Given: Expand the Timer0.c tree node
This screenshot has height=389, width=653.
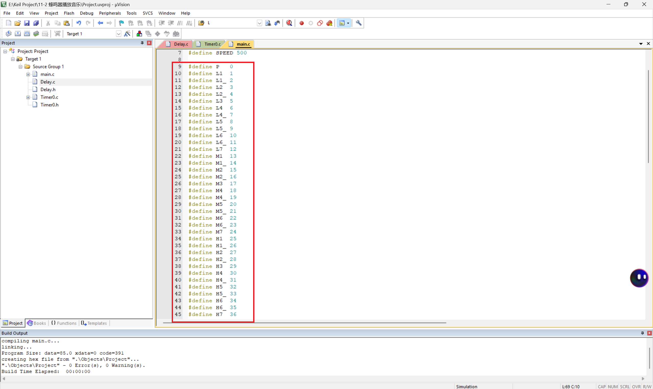Looking at the screenshot, I should point(28,97).
